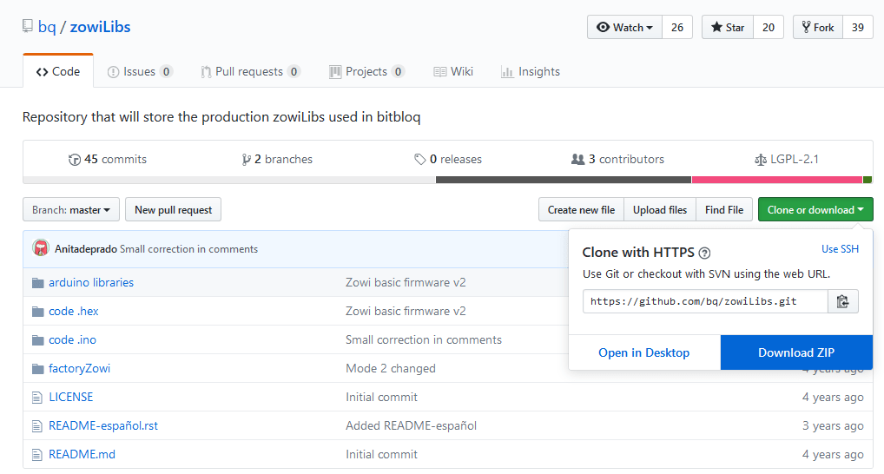Go to the Insights tab
This screenshot has height=474, width=884.
pos(531,72)
